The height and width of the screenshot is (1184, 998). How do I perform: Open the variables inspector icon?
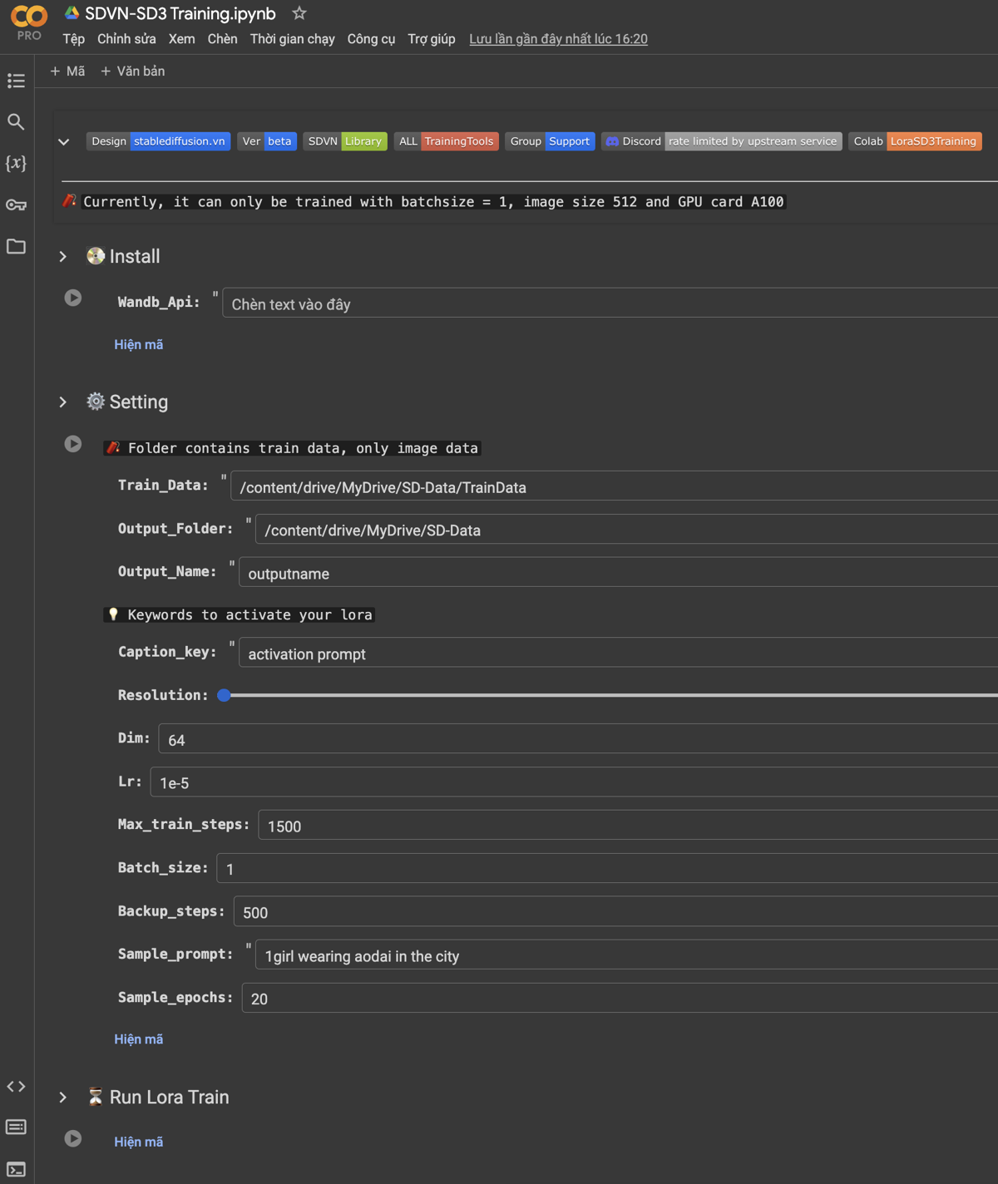(x=16, y=163)
